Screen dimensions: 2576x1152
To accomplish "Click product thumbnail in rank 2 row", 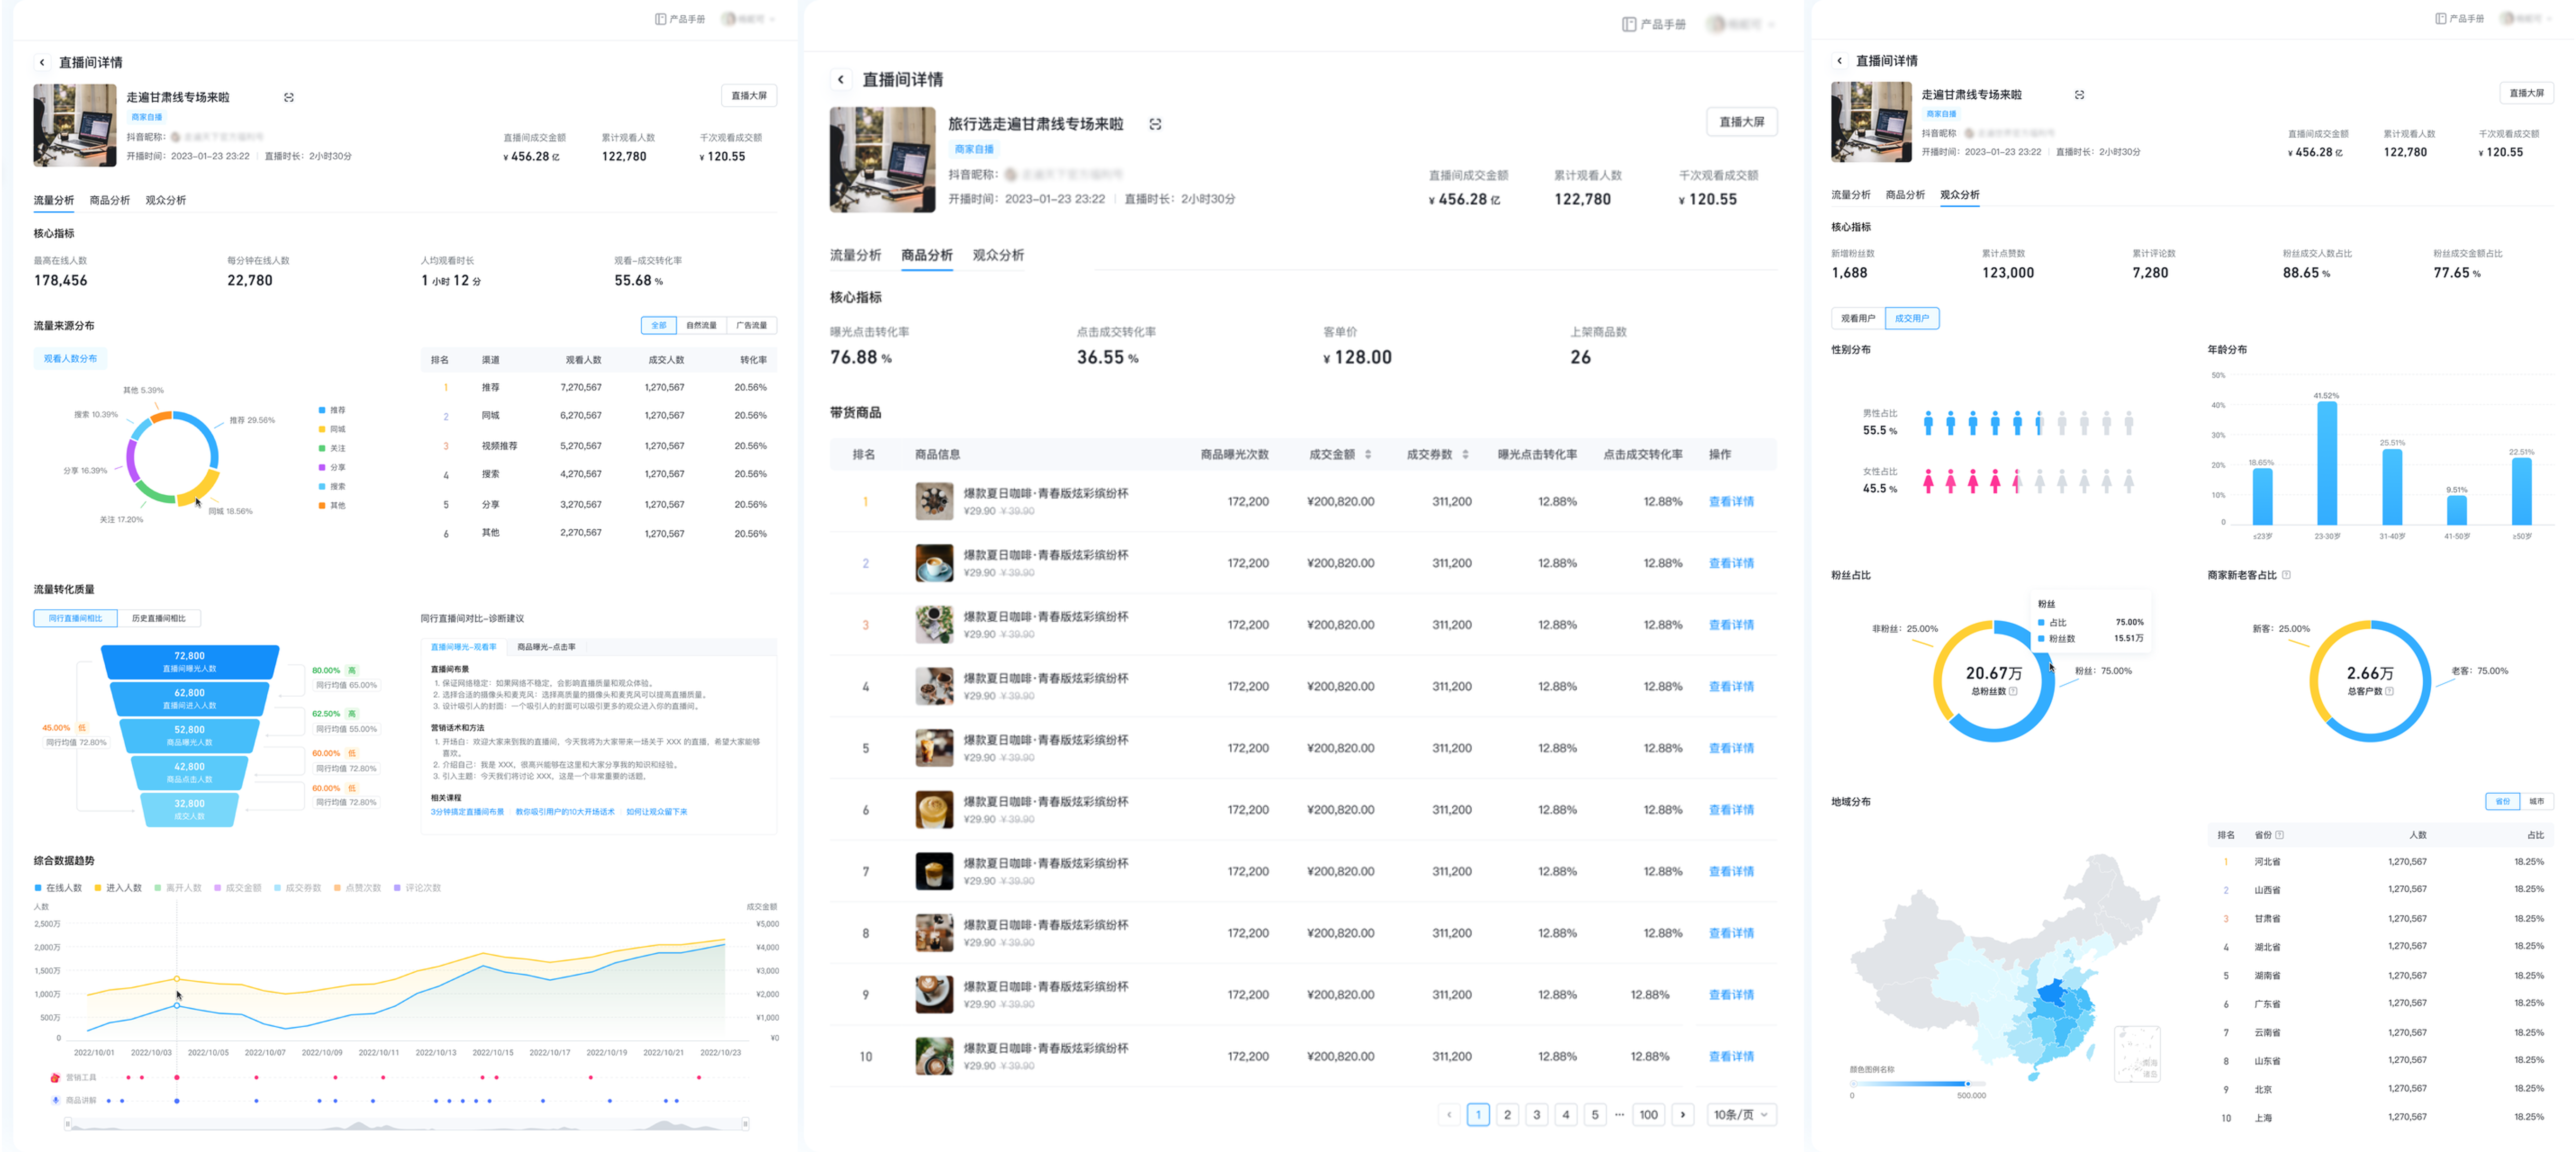I will point(934,563).
